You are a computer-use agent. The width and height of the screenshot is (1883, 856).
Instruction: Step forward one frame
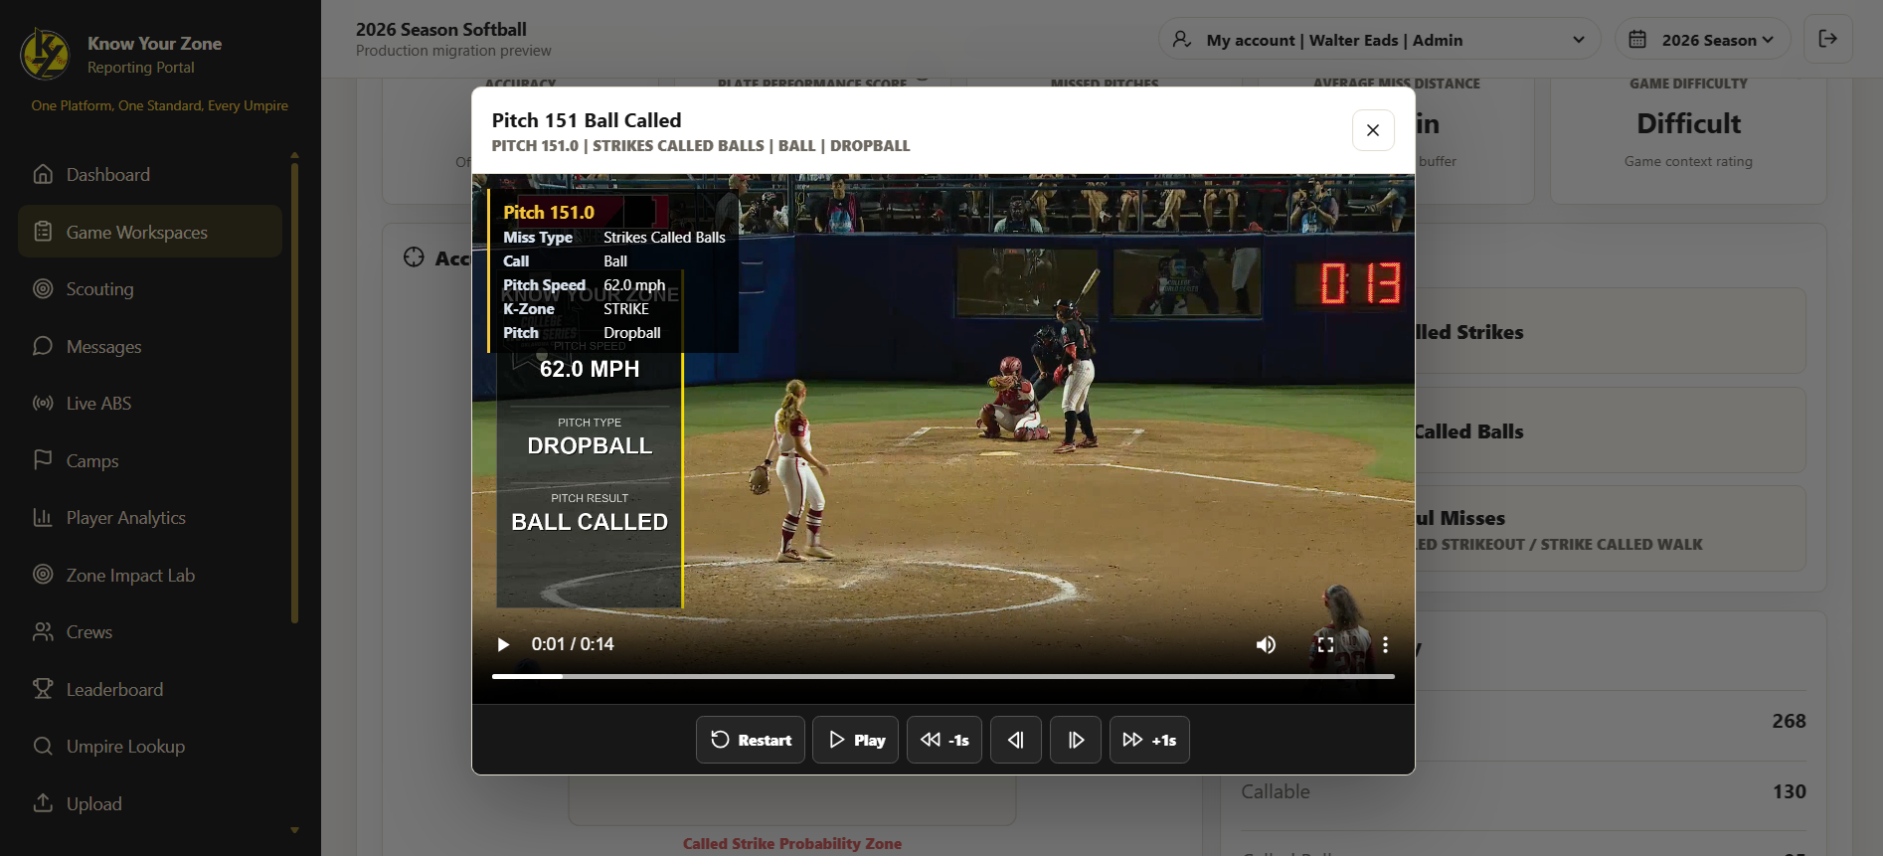pyautogui.click(x=1076, y=740)
